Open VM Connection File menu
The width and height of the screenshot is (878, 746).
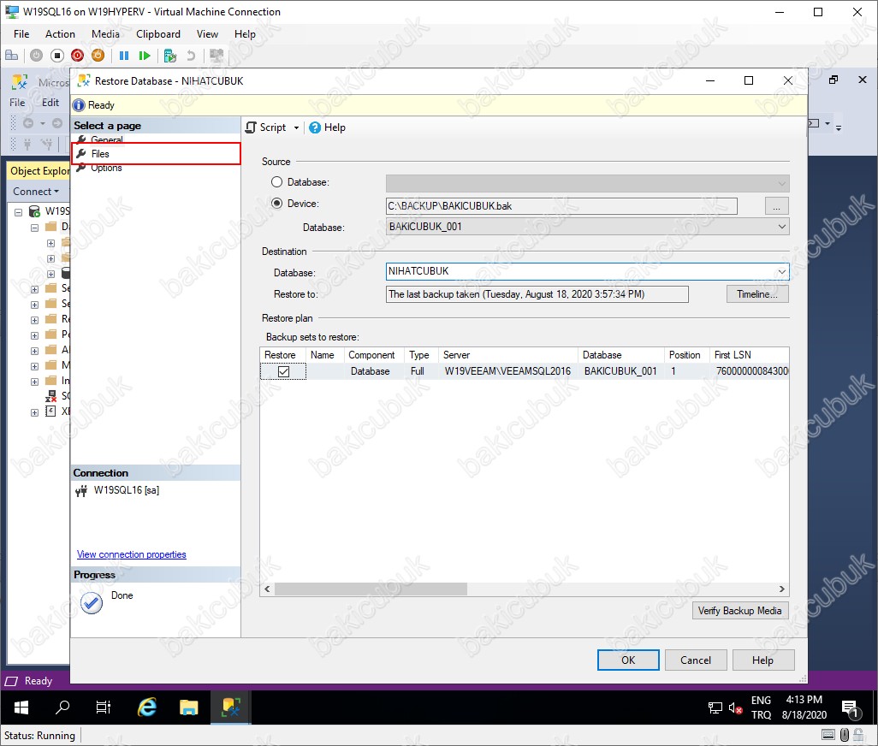[21, 34]
